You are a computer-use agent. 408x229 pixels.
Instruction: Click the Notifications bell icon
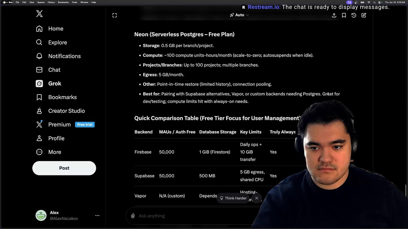coord(39,56)
